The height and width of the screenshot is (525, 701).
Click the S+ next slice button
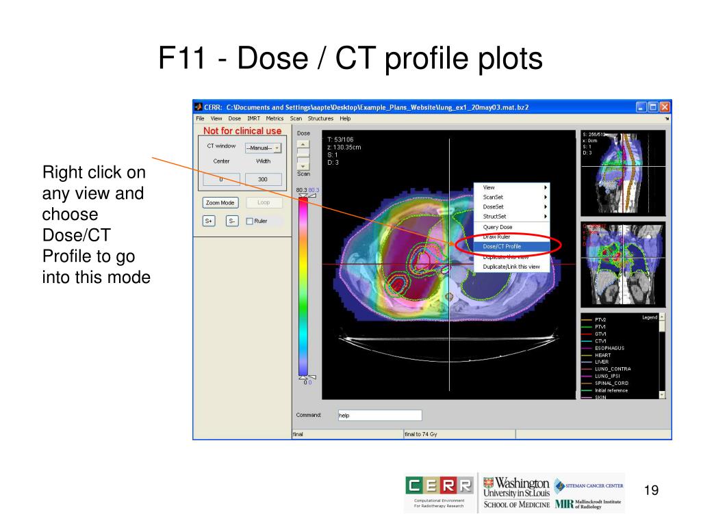209,221
